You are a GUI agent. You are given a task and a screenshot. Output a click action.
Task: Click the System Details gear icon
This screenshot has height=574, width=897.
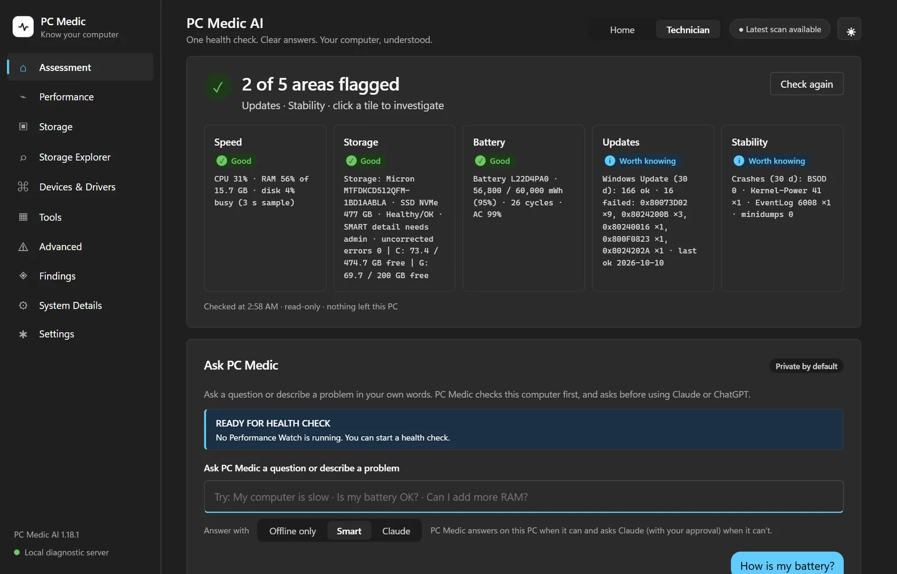point(23,305)
